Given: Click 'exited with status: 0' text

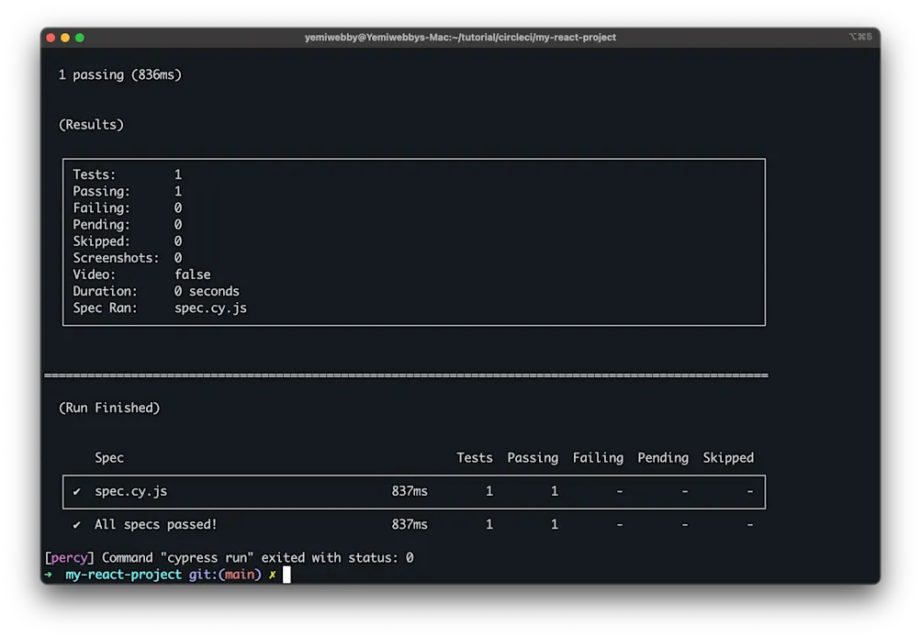Looking at the screenshot, I should [x=337, y=558].
